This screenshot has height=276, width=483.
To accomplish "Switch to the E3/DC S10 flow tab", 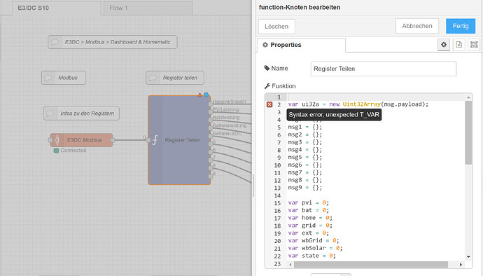I will 57,8.
